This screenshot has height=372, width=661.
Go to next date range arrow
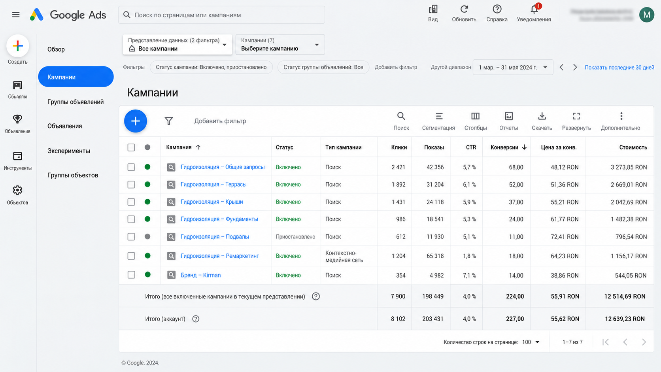click(x=575, y=67)
